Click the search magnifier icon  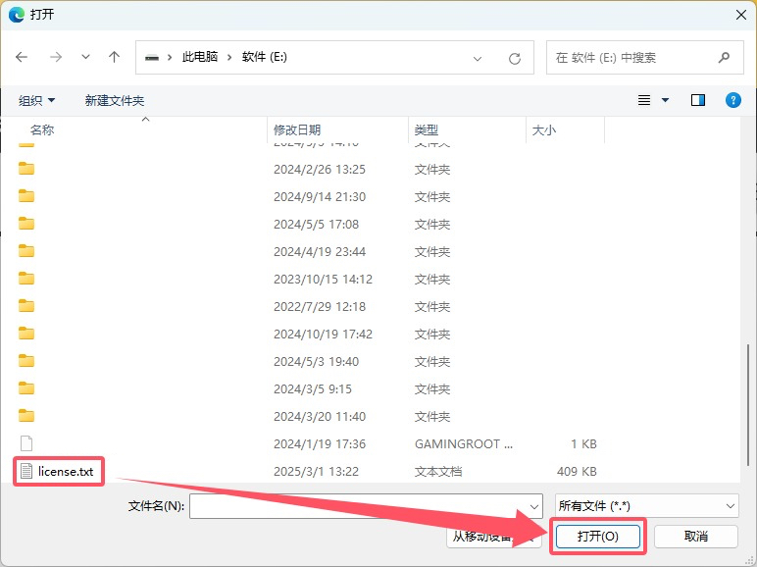(x=725, y=58)
